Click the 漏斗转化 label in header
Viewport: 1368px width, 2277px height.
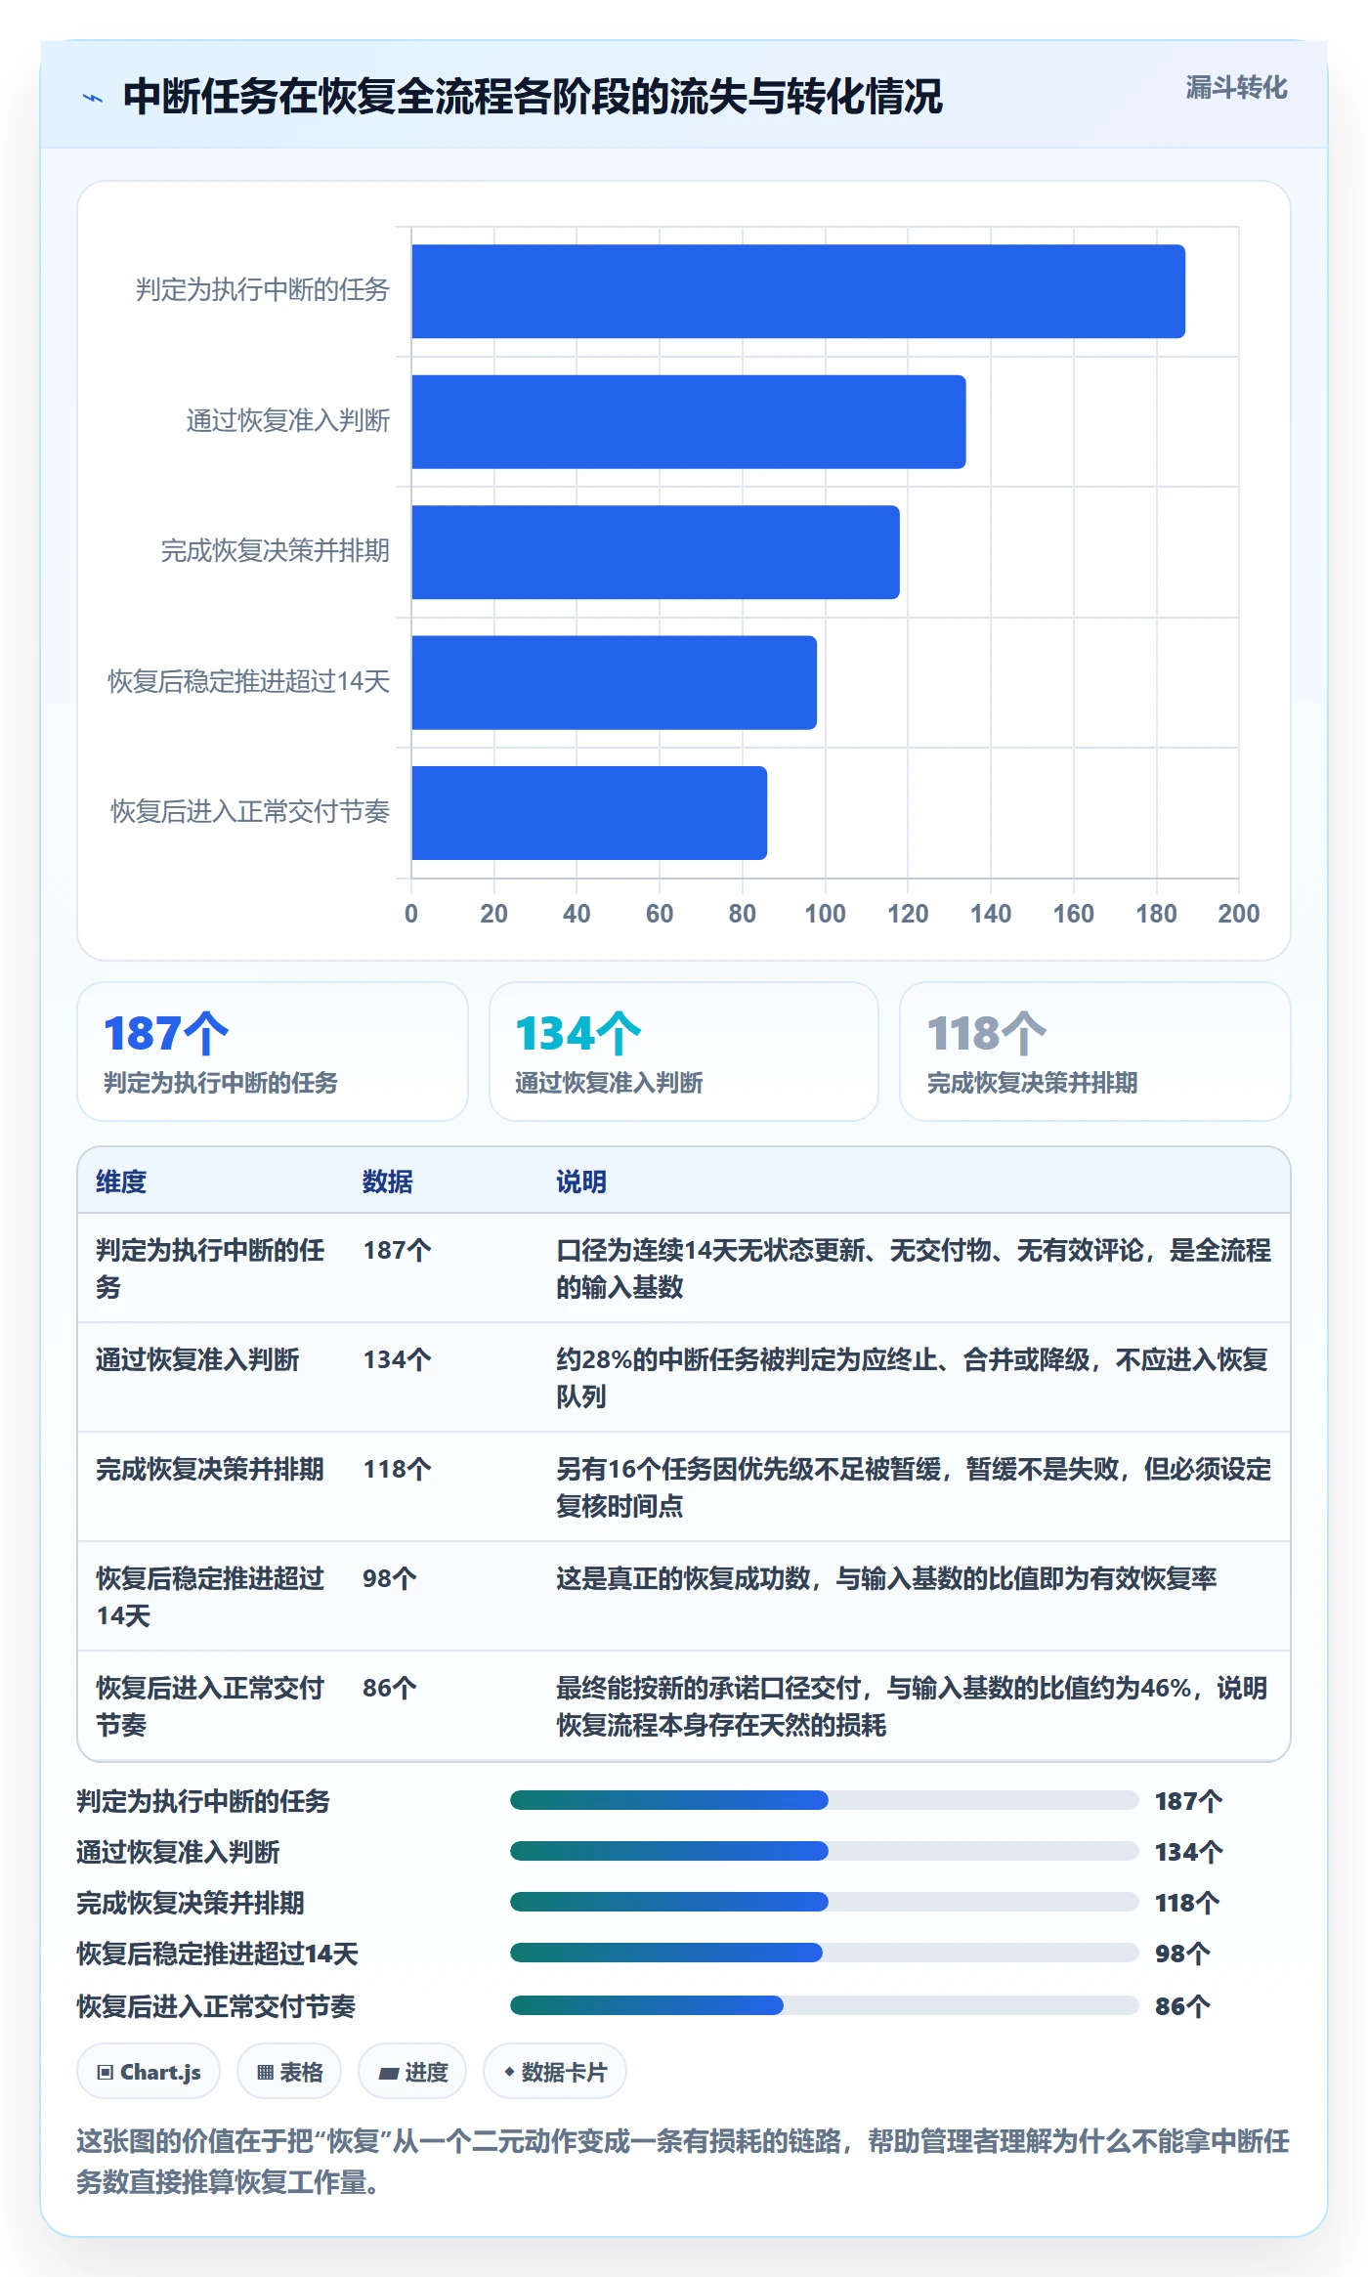tap(1236, 88)
